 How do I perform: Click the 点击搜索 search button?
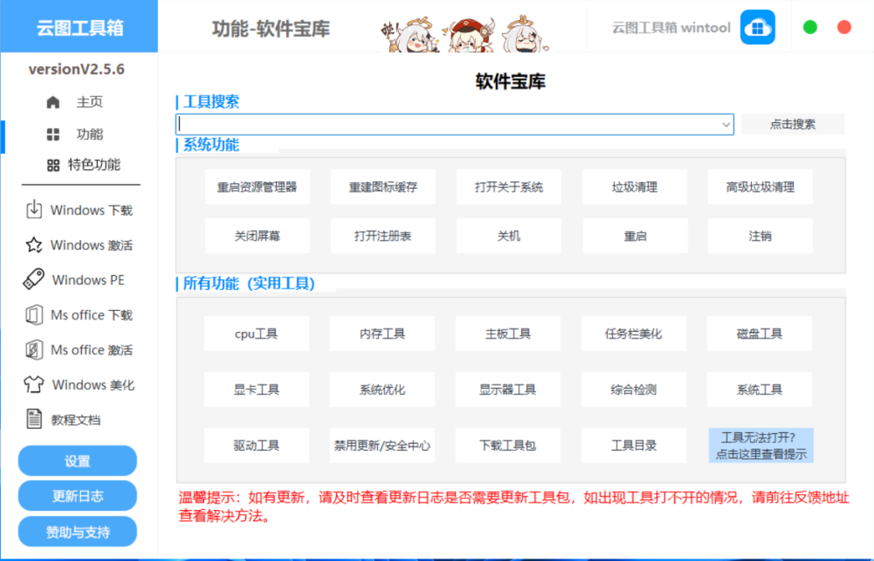[x=792, y=125]
